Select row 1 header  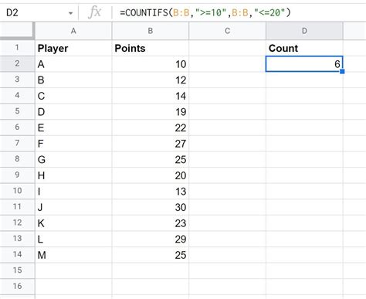pyautogui.click(x=17, y=48)
